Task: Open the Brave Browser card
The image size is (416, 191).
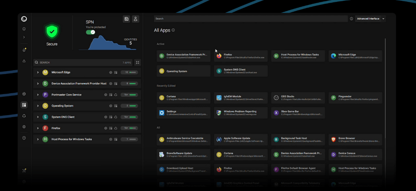Action: point(355,139)
